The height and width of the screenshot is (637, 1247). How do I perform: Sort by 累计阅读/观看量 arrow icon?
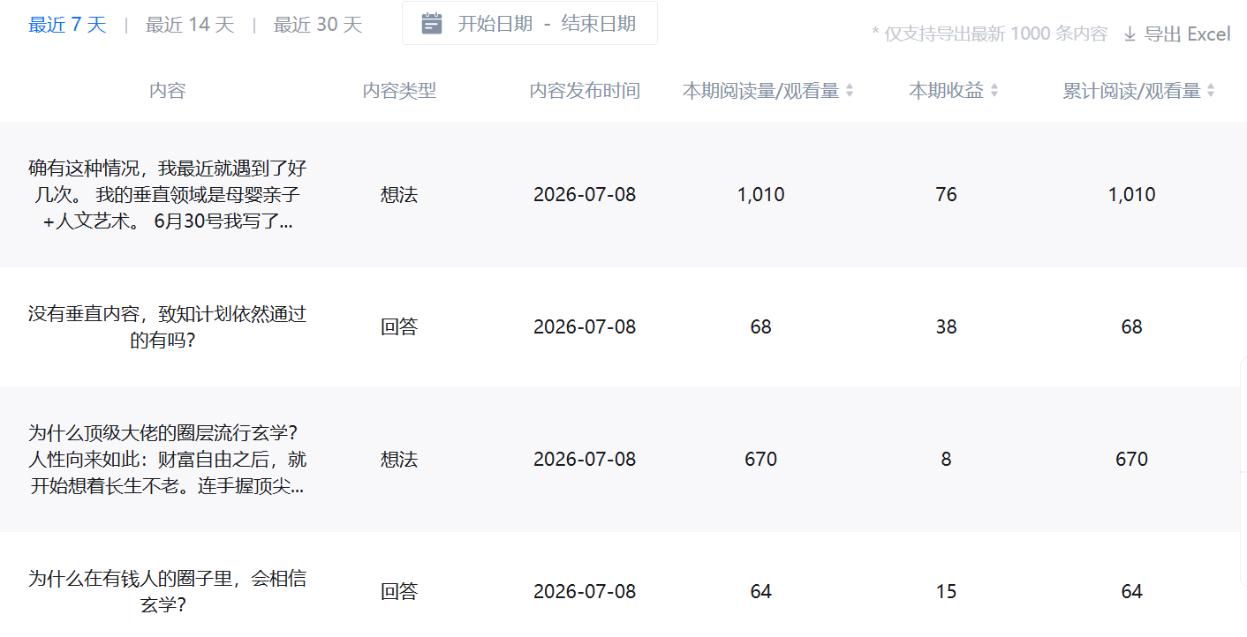pos(1211,90)
